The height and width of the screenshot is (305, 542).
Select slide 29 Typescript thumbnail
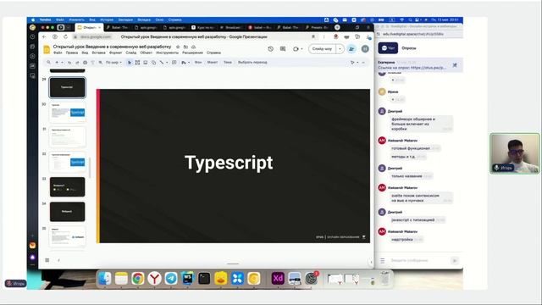(68, 87)
